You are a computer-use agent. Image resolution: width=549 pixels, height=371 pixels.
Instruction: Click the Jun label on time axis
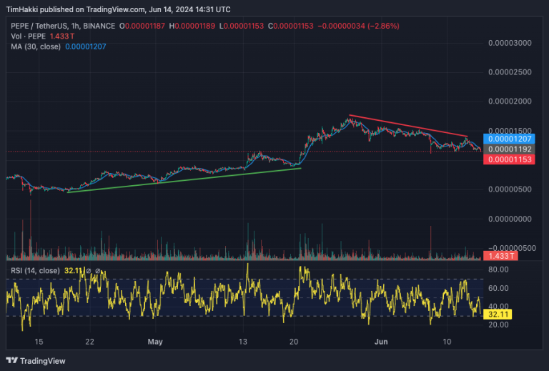381,342
